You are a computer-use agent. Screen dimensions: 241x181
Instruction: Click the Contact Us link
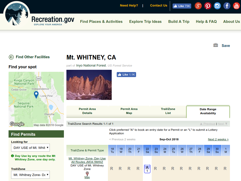[158, 6]
